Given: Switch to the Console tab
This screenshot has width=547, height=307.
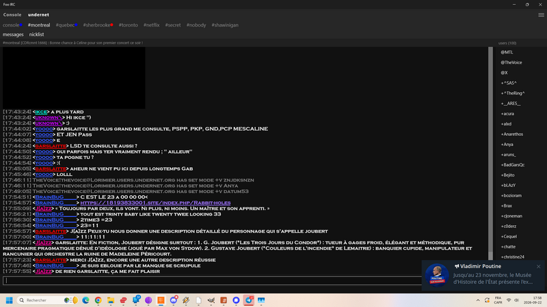Looking at the screenshot, I should (12, 15).
